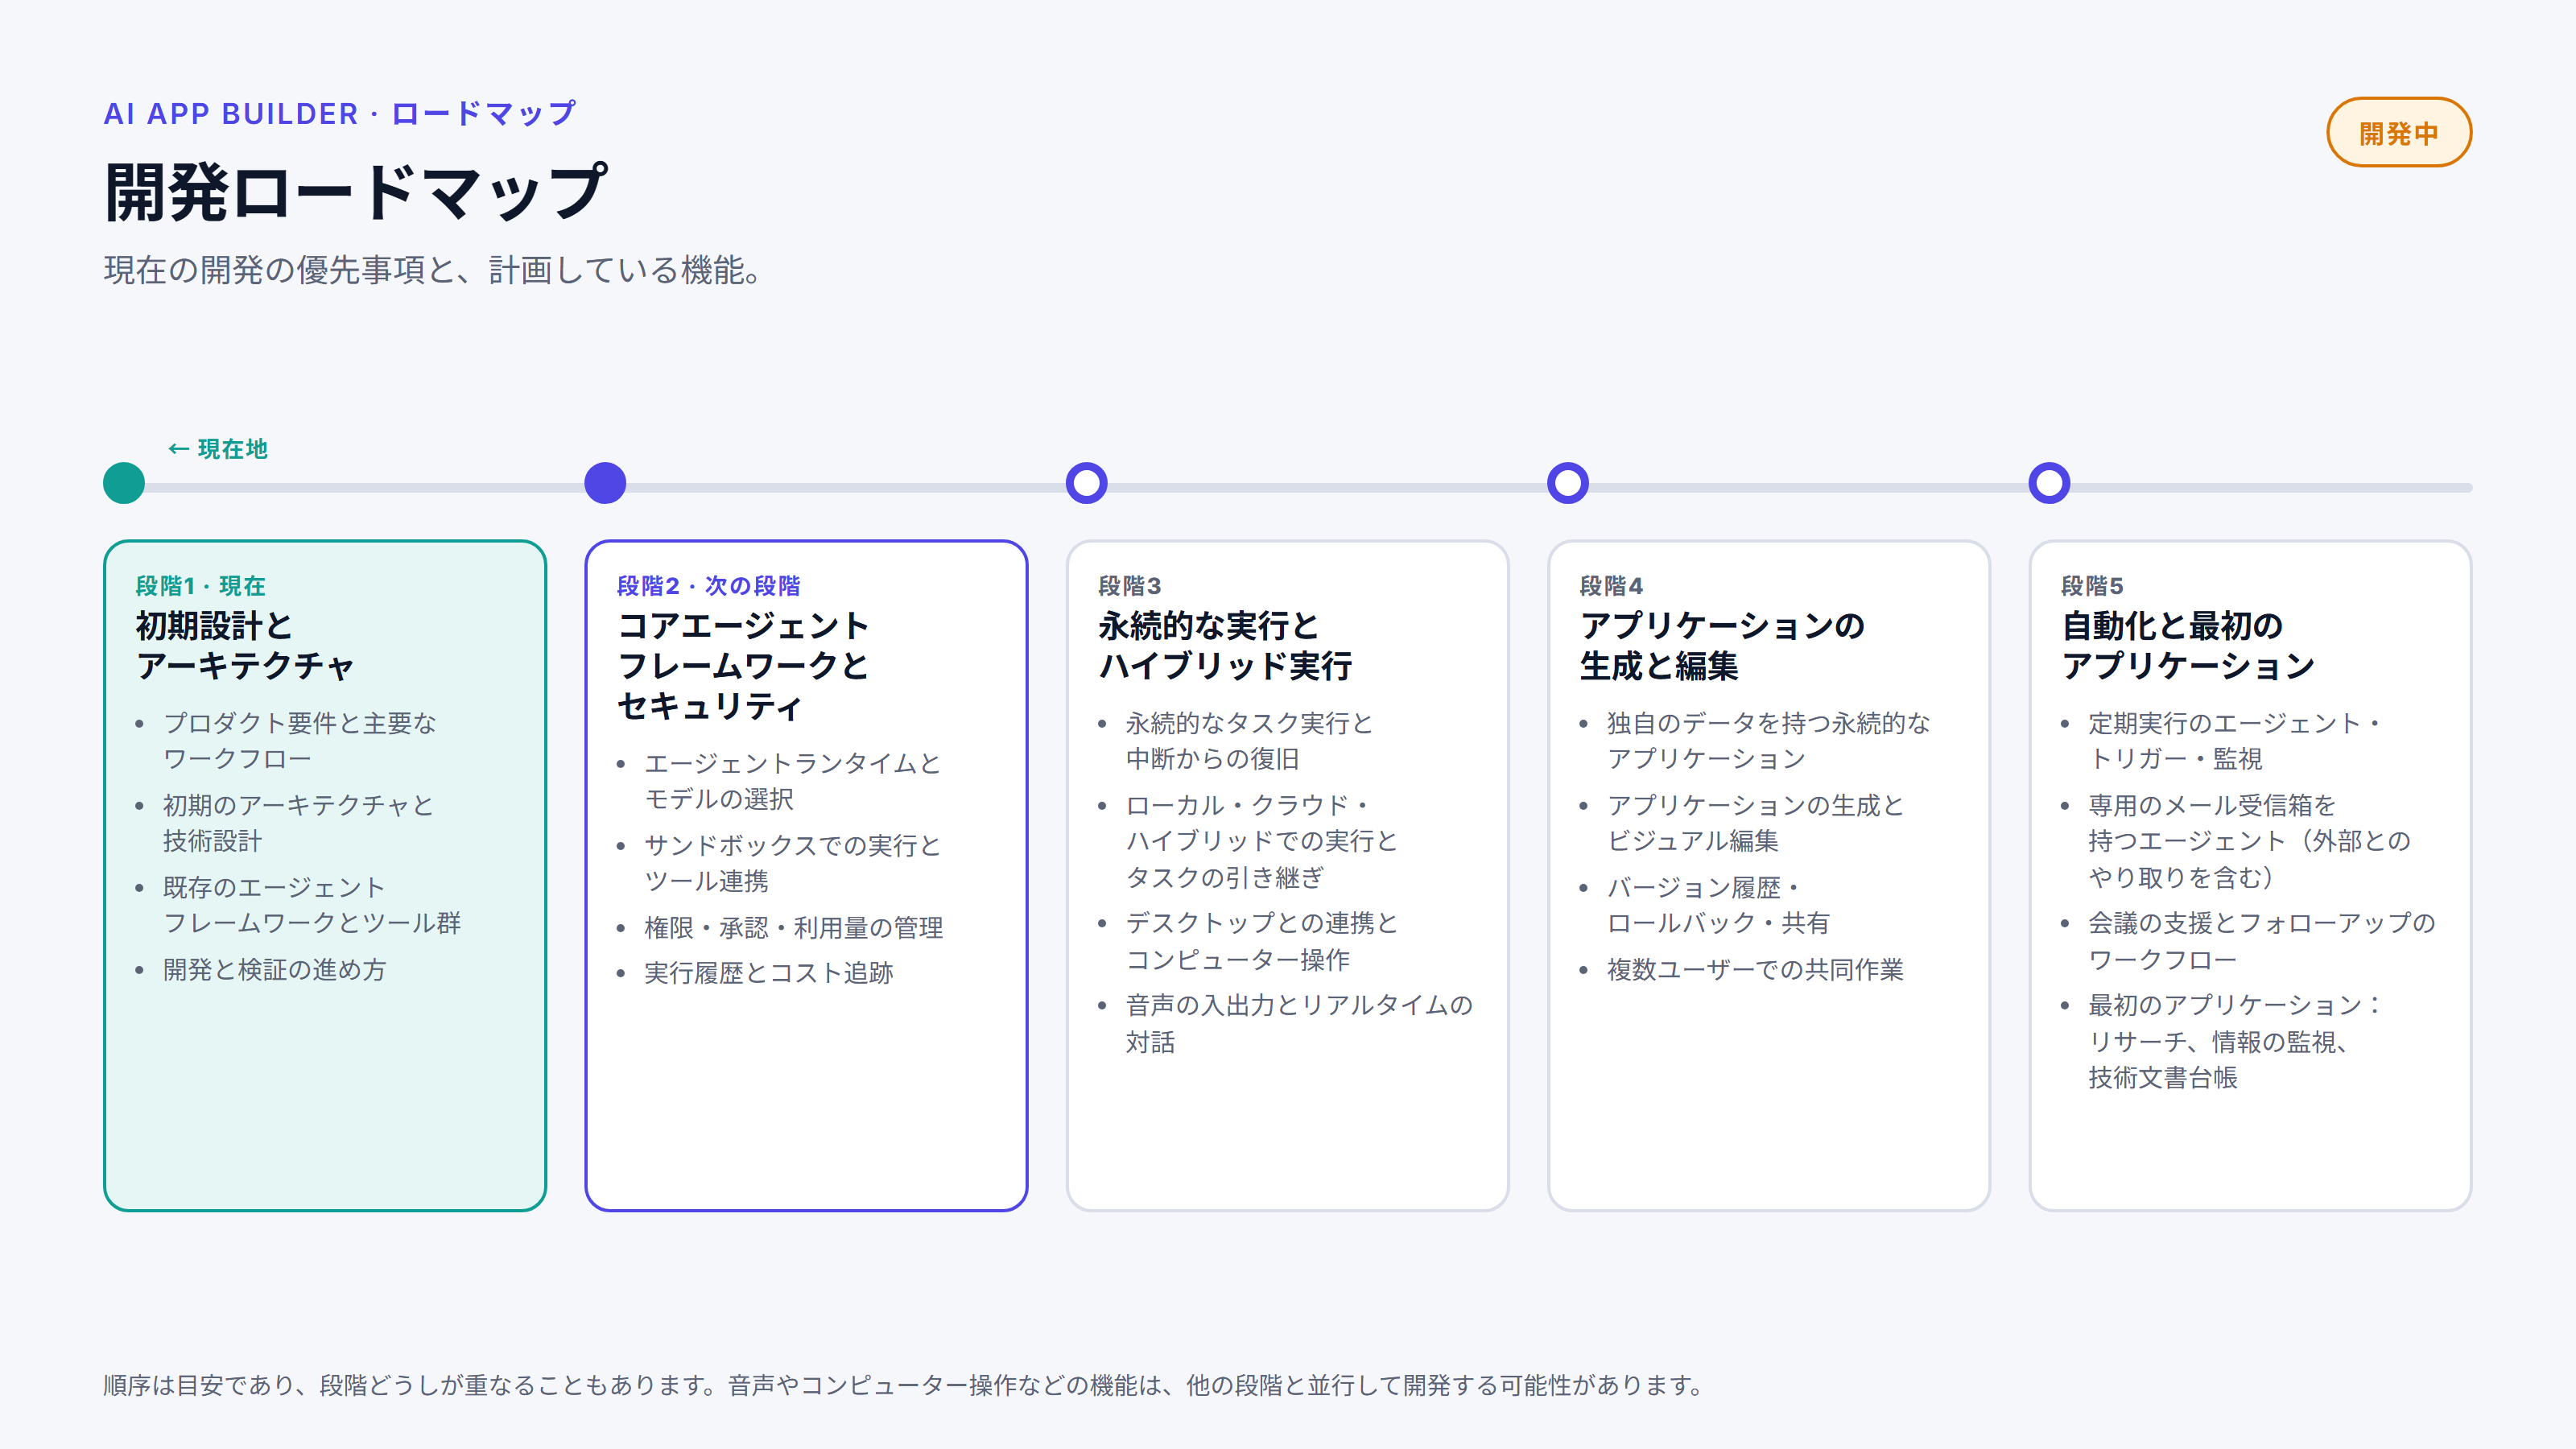Viewport: 2576px width, 1449px height.
Task: Click the 開発中 status badge
Action: [2398, 132]
